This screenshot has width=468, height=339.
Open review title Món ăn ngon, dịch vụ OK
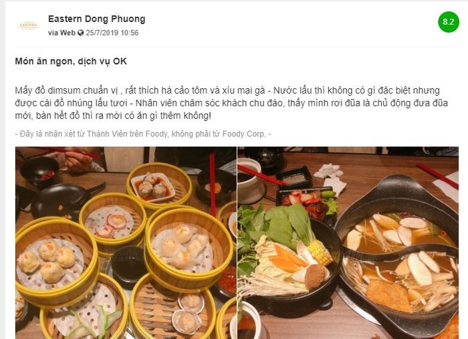tap(71, 61)
